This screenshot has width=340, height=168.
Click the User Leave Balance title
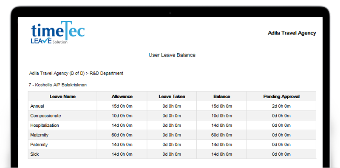[x=172, y=55]
